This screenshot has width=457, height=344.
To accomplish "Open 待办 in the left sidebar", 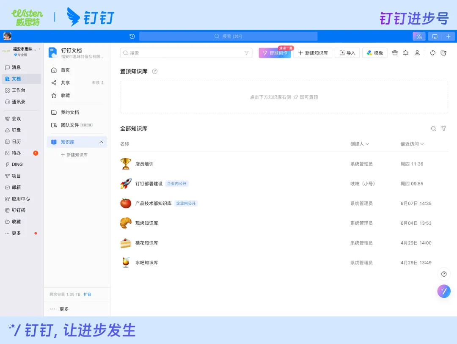I will 21,153.
